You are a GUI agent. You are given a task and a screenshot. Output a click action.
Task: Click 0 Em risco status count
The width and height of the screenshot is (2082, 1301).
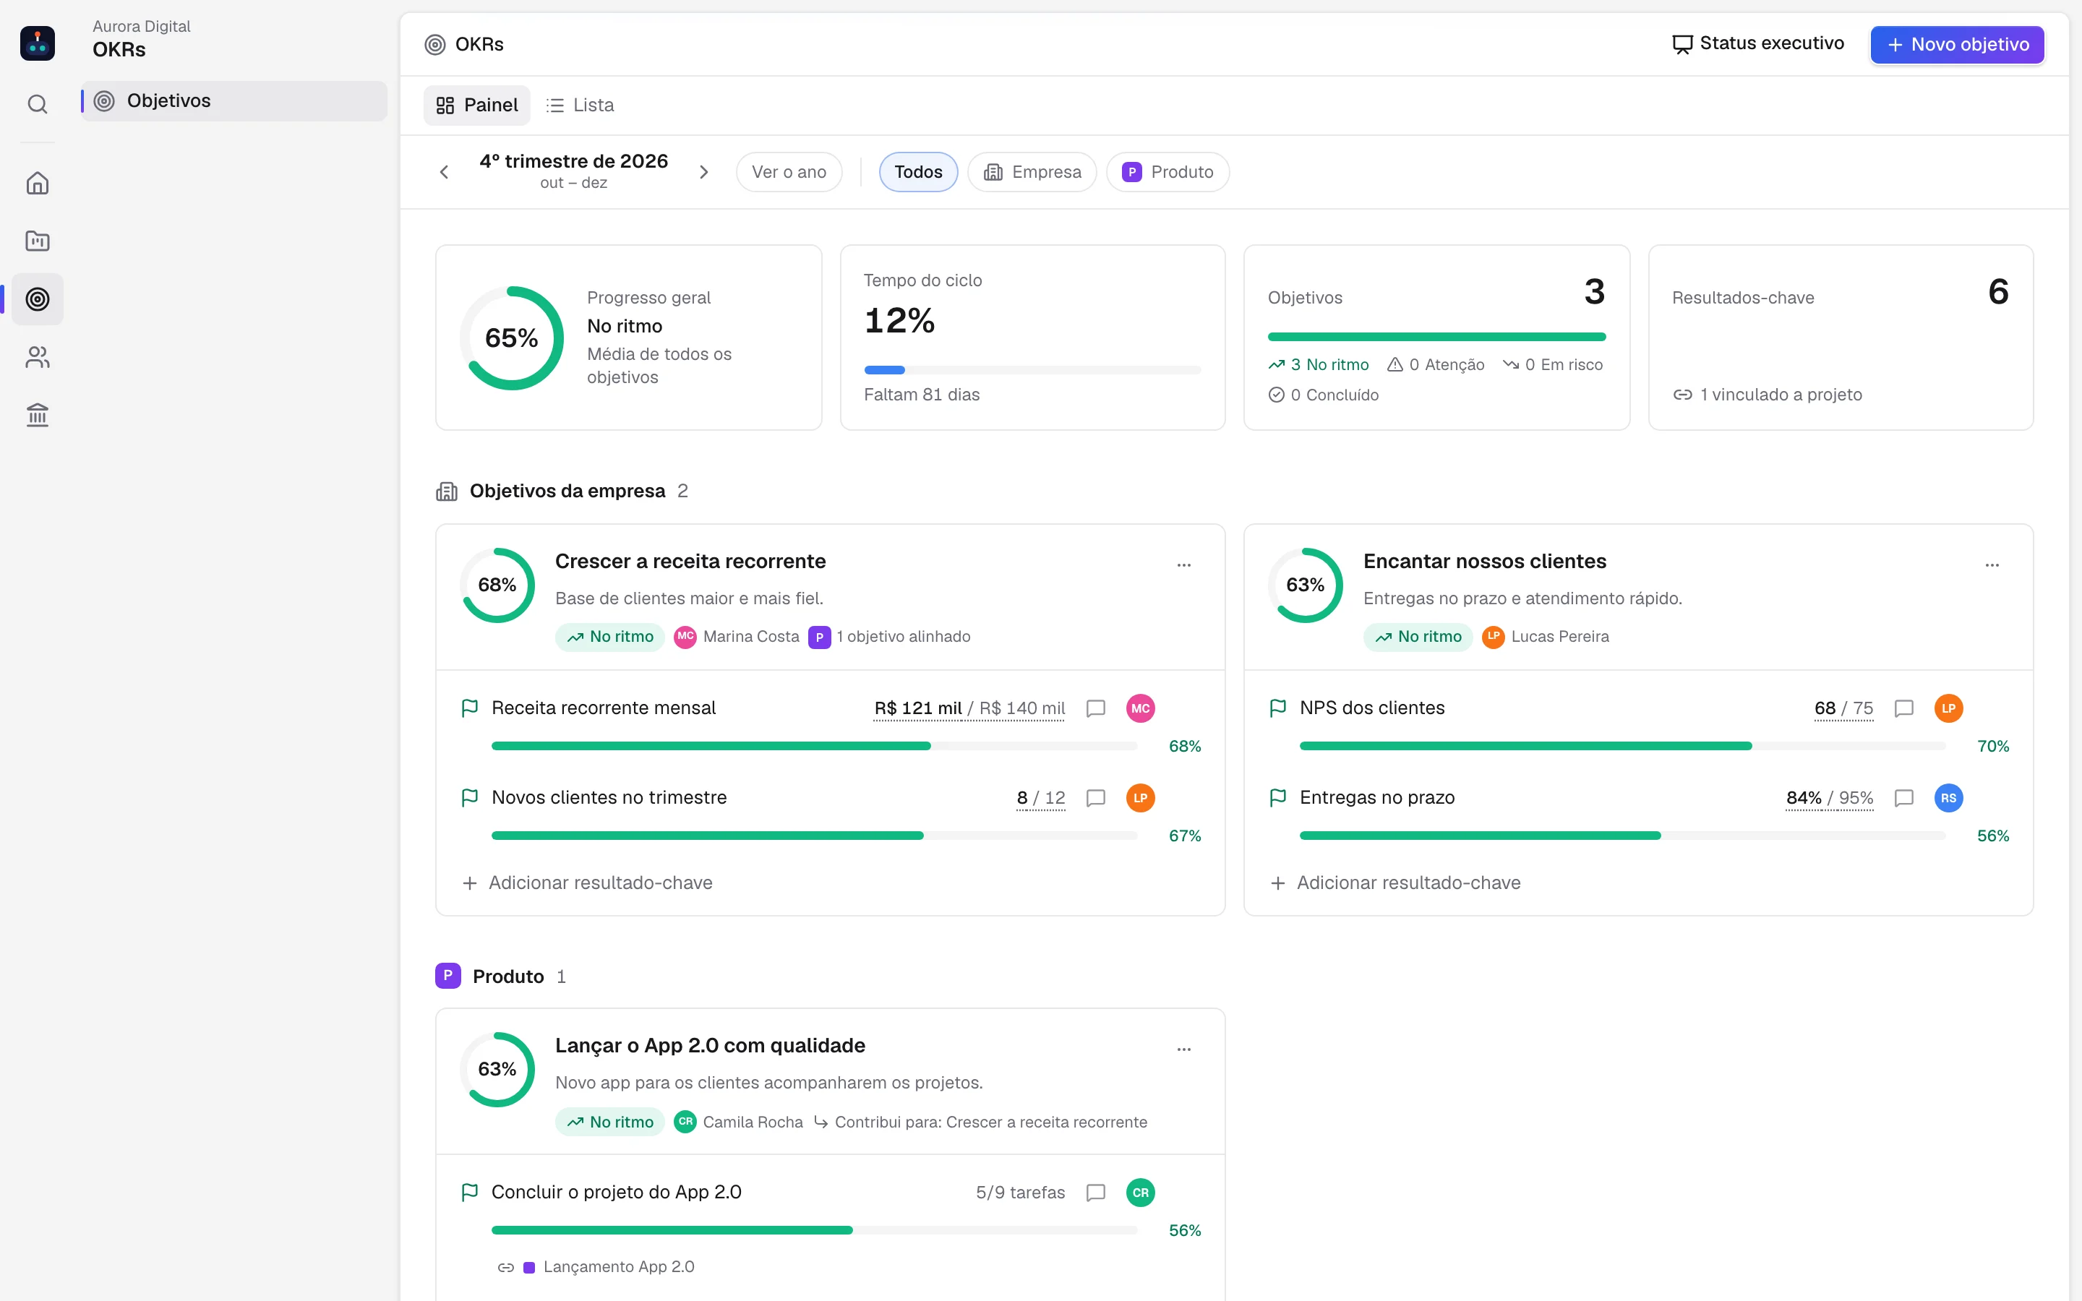click(x=1553, y=365)
